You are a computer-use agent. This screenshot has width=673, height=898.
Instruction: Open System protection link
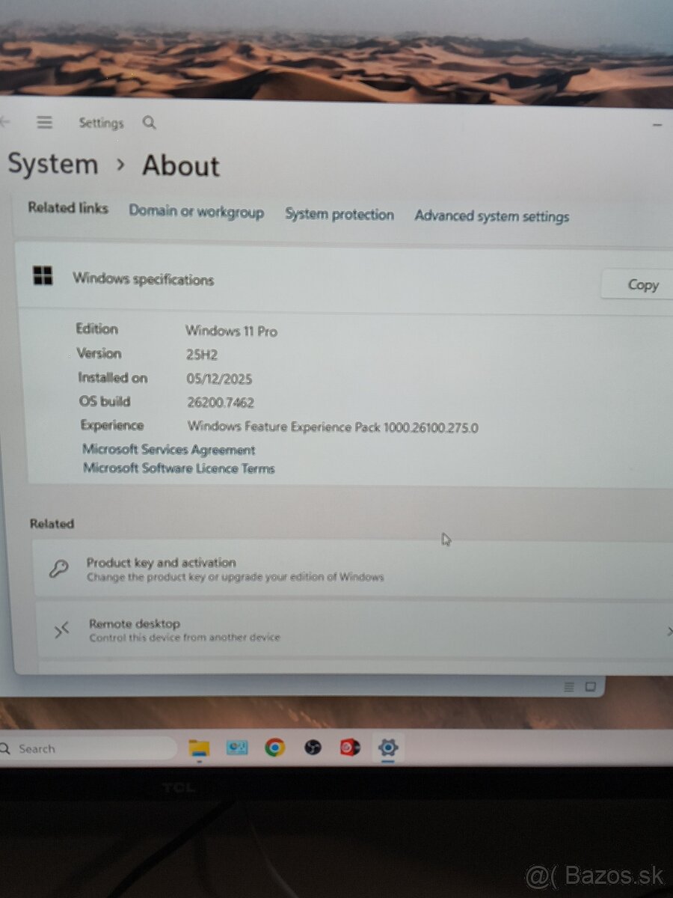point(339,215)
